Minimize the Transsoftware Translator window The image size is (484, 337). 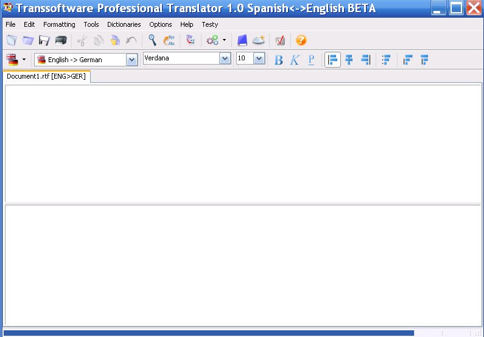[438, 8]
